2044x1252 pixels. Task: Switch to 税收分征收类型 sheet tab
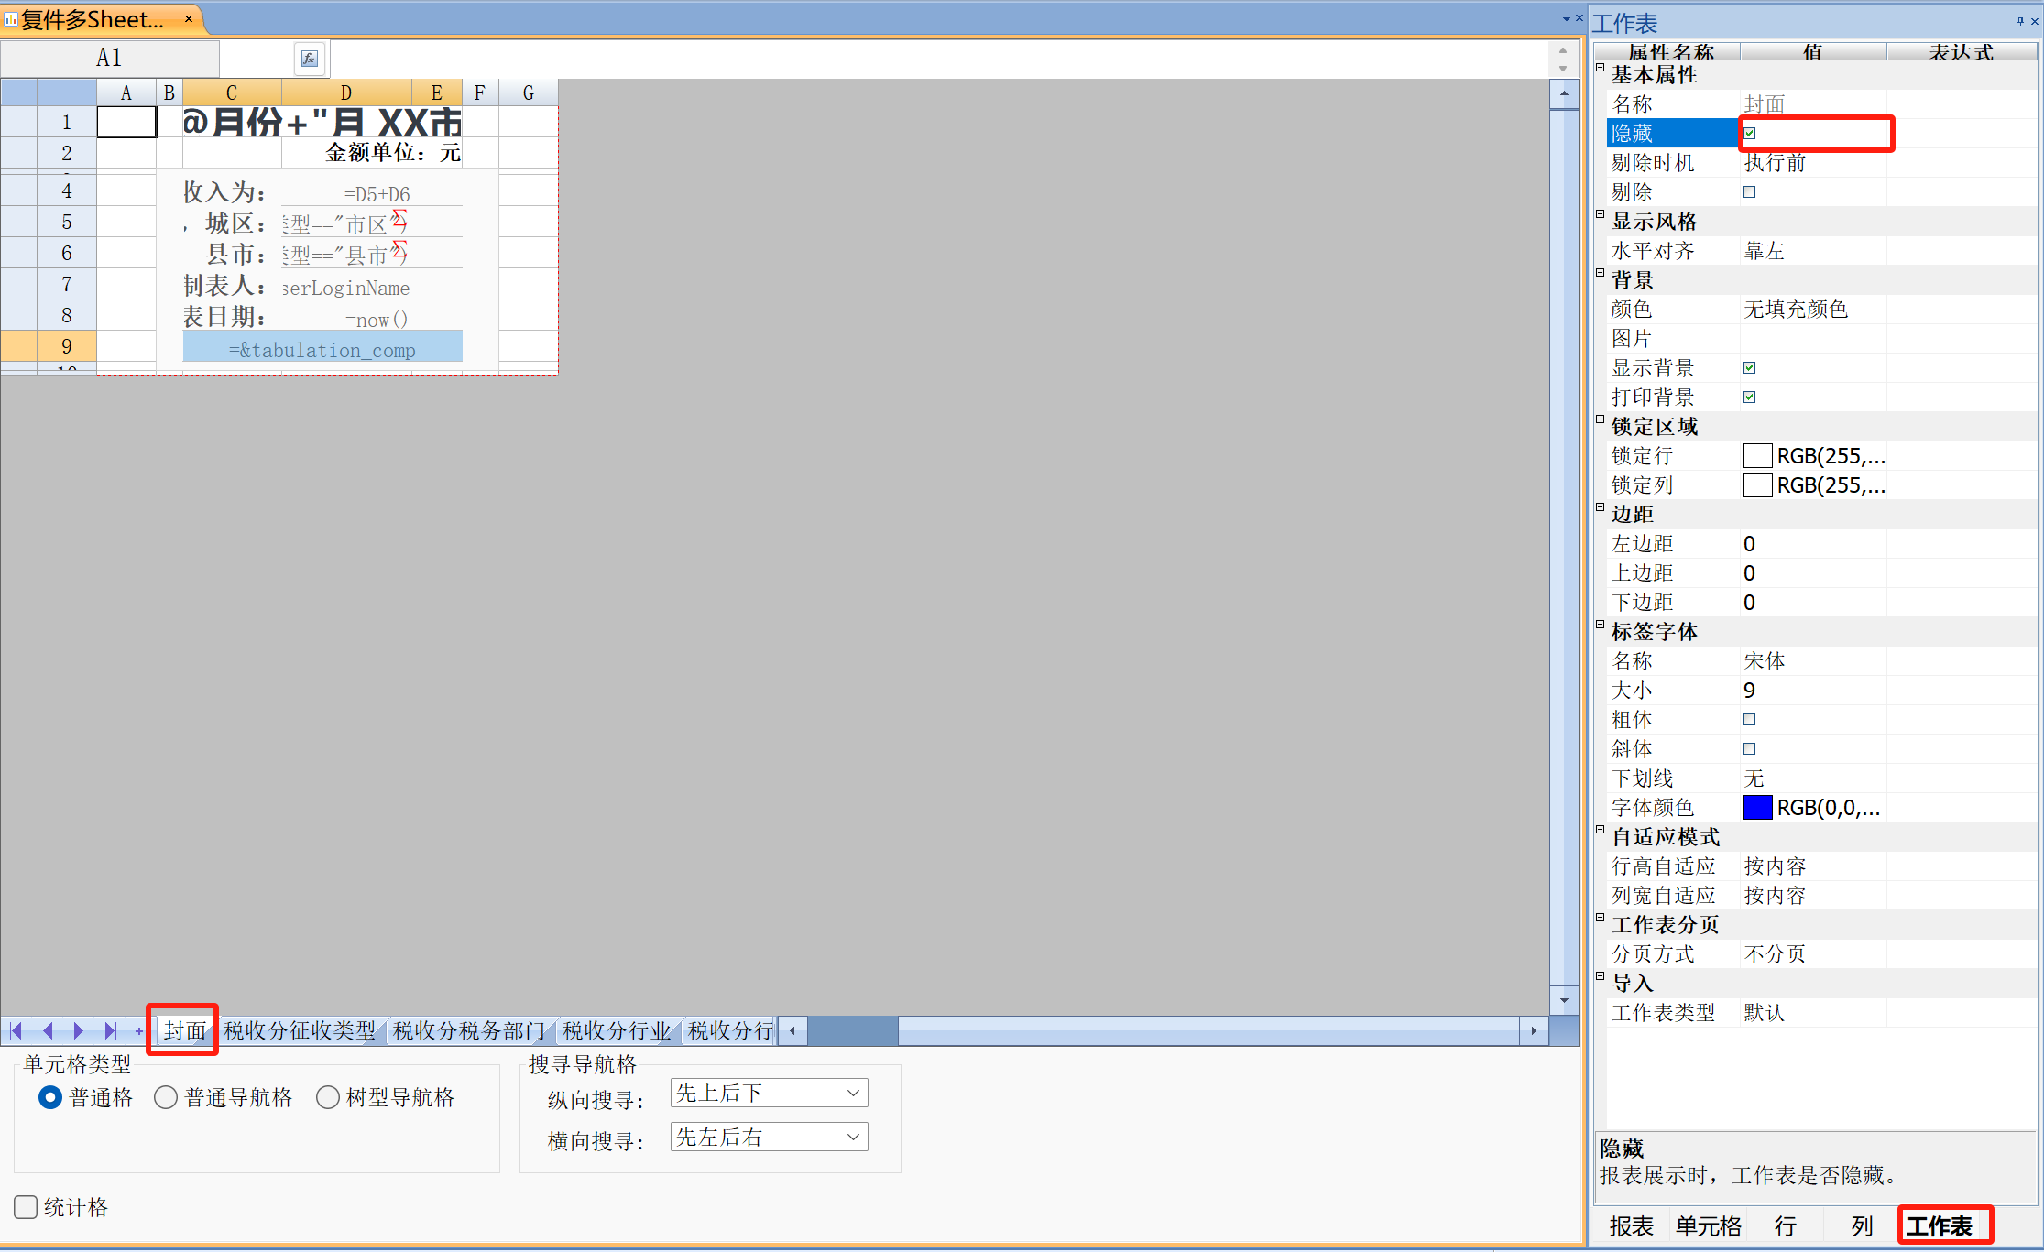click(300, 1030)
